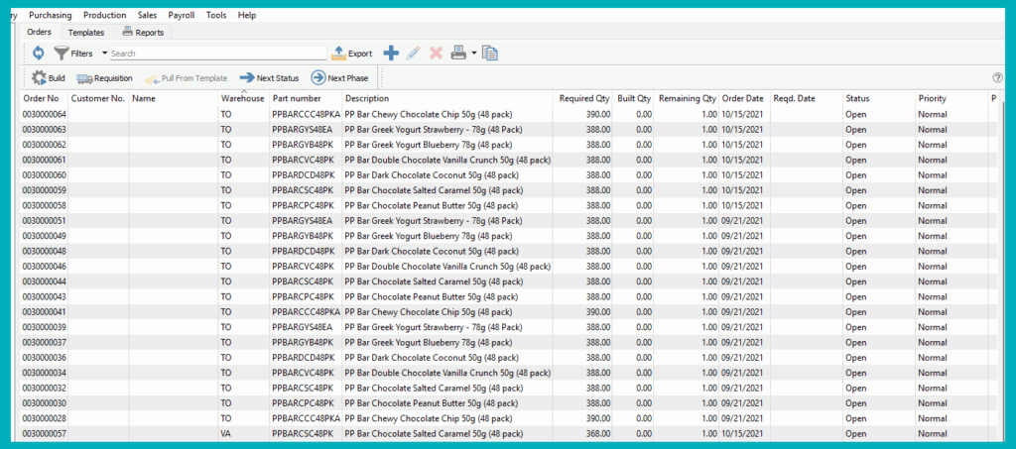Select order 0030000059

point(508,190)
